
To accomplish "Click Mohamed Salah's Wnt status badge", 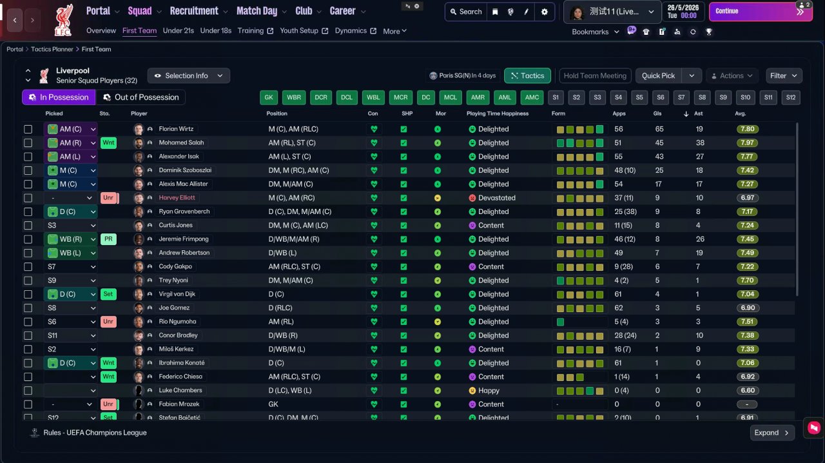I will click(108, 143).
